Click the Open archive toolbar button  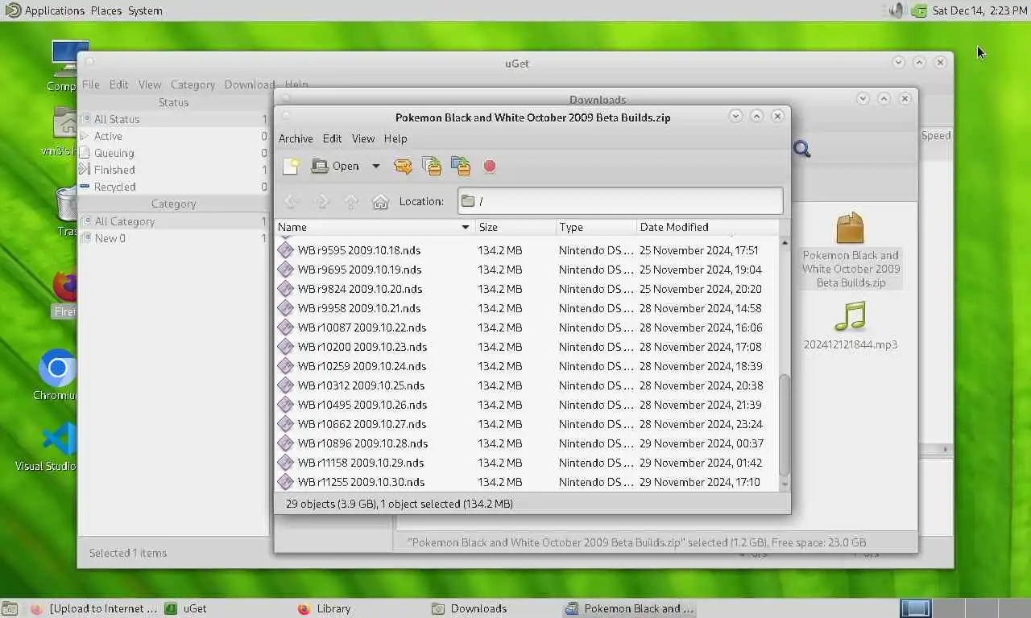click(336, 166)
